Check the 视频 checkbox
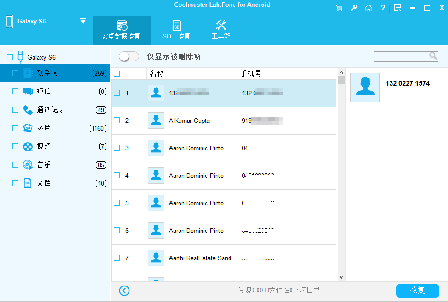448x302 pixels. pos(16,146)
